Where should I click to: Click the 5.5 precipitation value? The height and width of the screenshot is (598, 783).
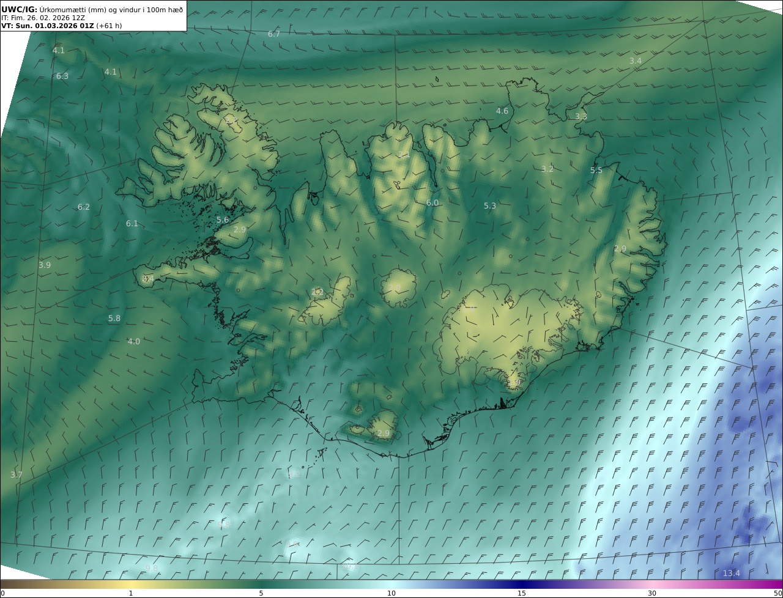596,171
